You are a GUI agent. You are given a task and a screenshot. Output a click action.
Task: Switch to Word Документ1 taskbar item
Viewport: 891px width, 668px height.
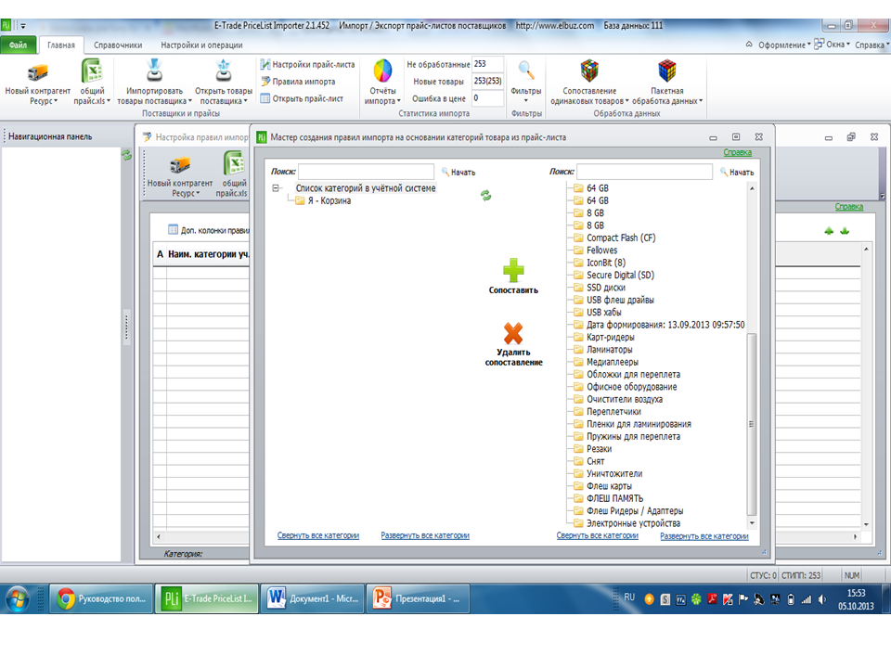click(x=312, y=598)
